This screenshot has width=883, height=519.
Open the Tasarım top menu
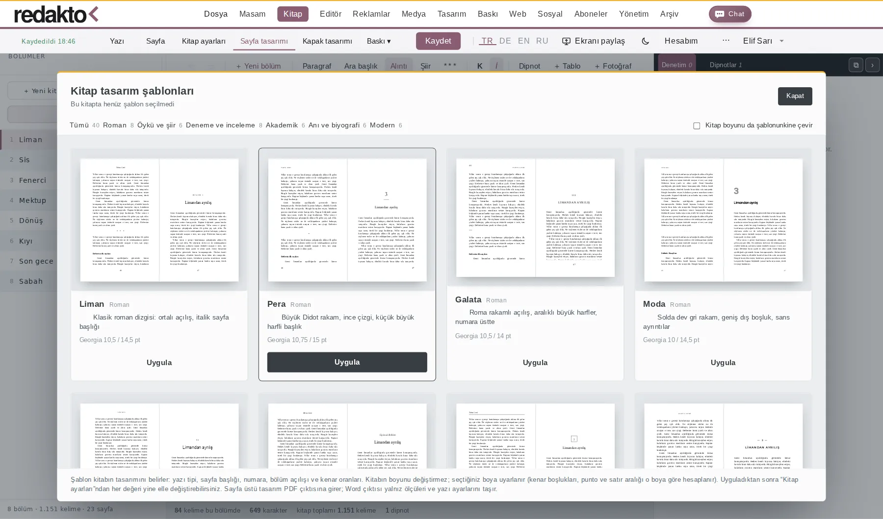tap(452, 14)
